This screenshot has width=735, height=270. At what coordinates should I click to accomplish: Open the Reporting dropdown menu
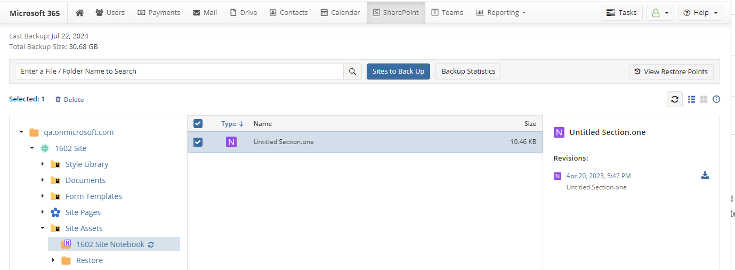pyautogui.click(x=500, y=12)
